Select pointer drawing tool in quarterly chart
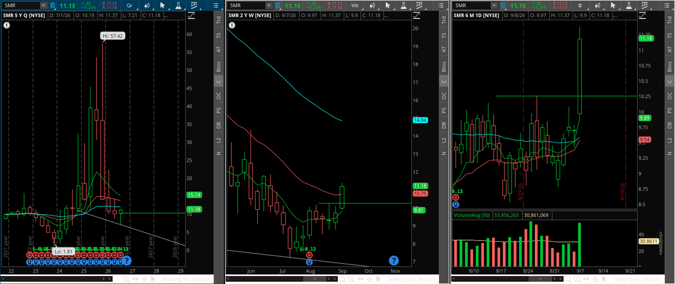The width and height of the screenshot is (675, 284). [163, 6]
